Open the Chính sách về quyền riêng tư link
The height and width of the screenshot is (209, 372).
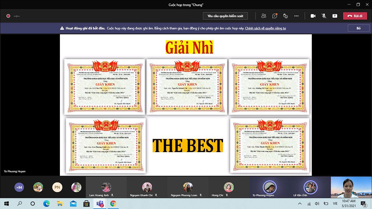[266, 28]
